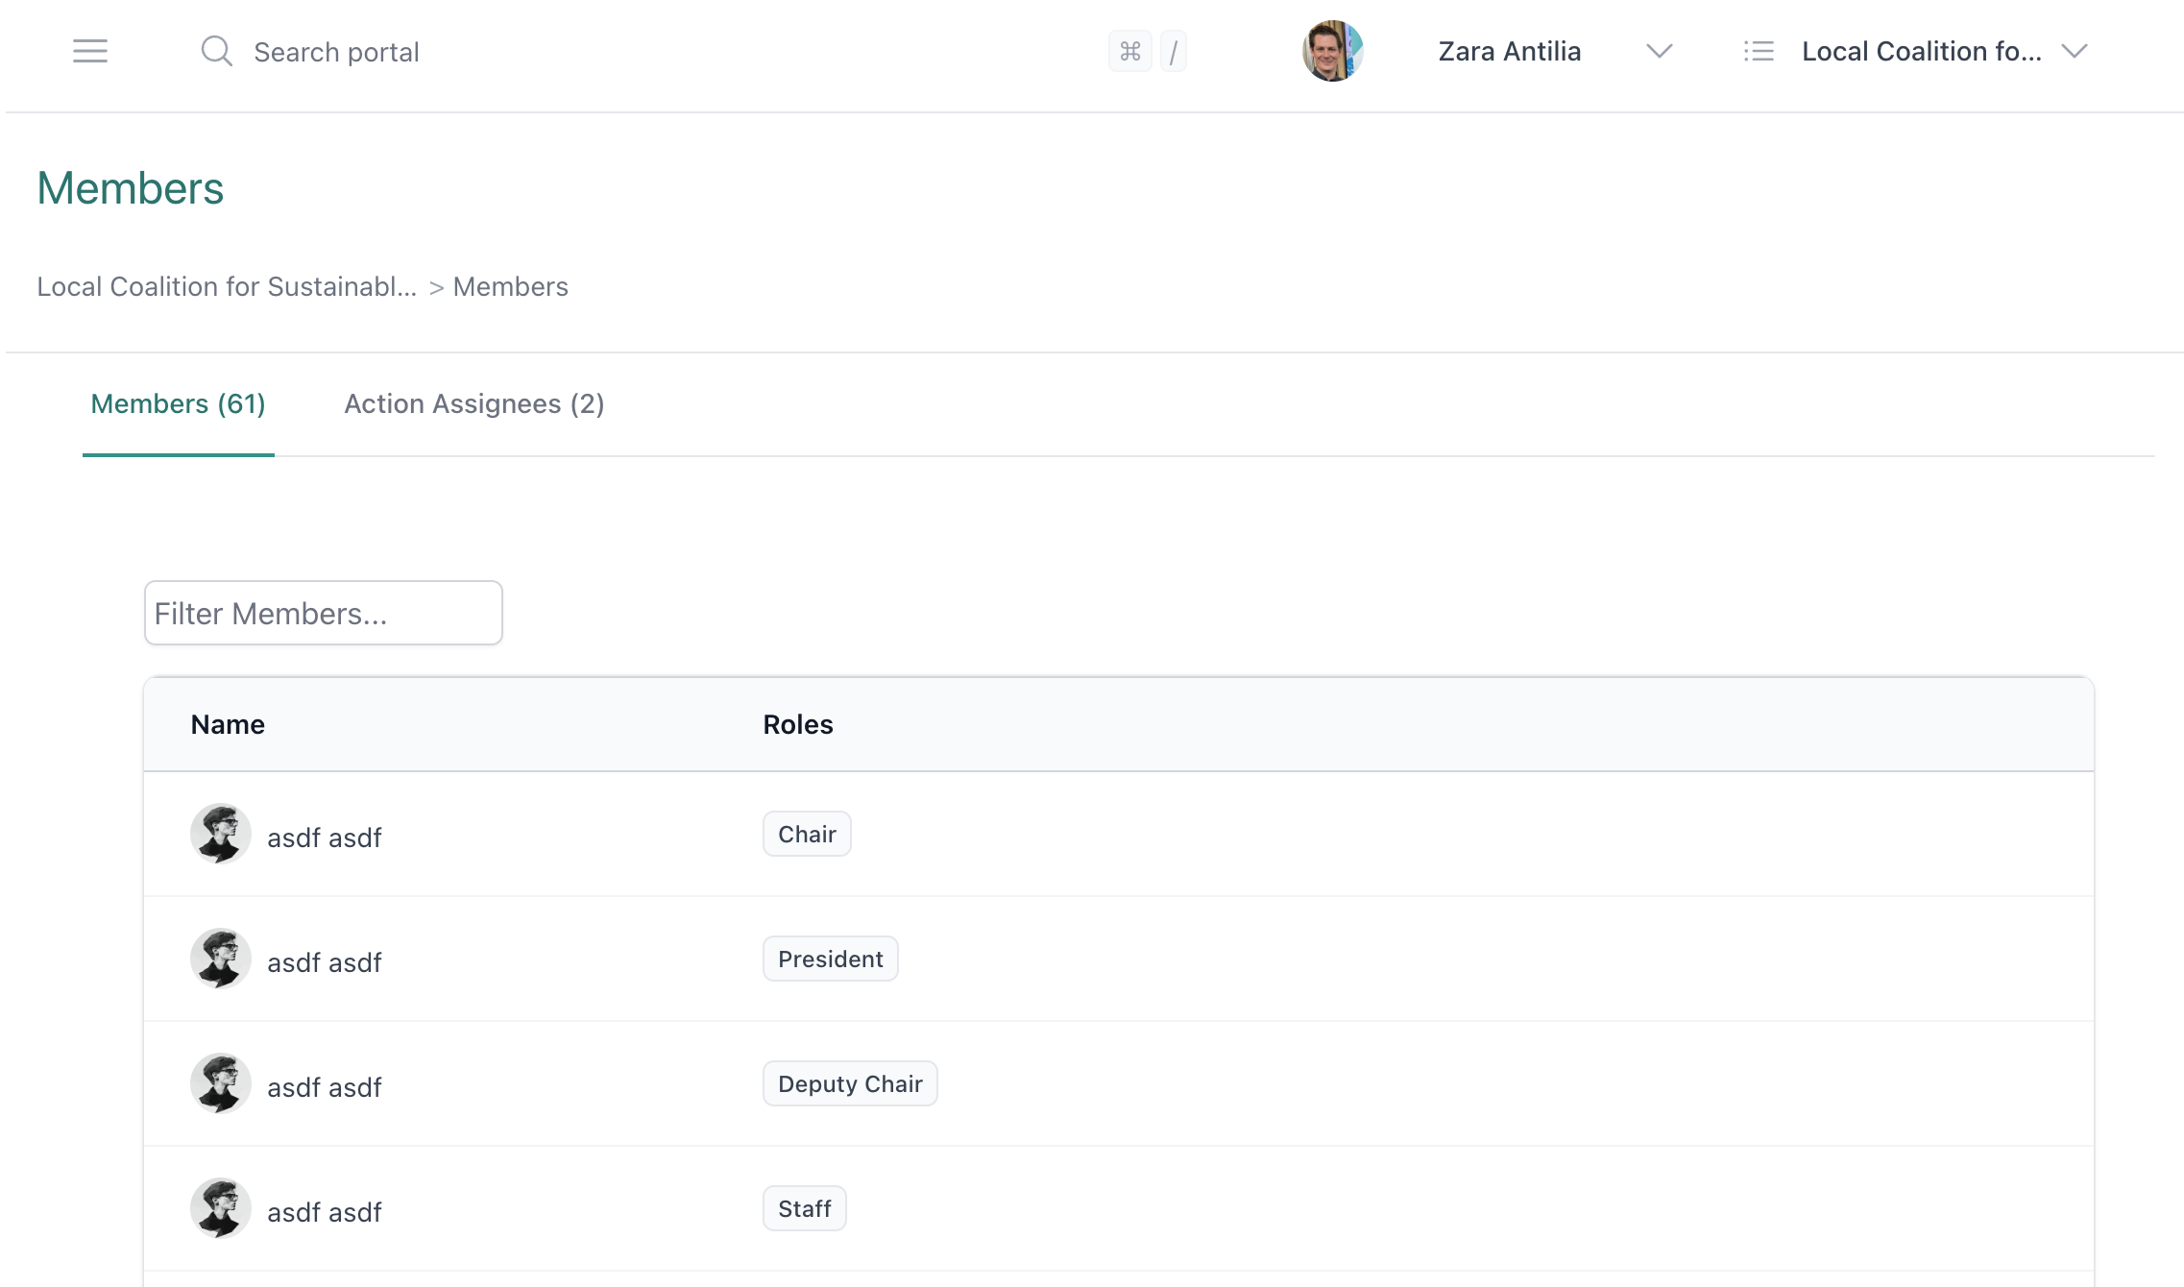Click the search magnifier icon

[x=216, y=51]
